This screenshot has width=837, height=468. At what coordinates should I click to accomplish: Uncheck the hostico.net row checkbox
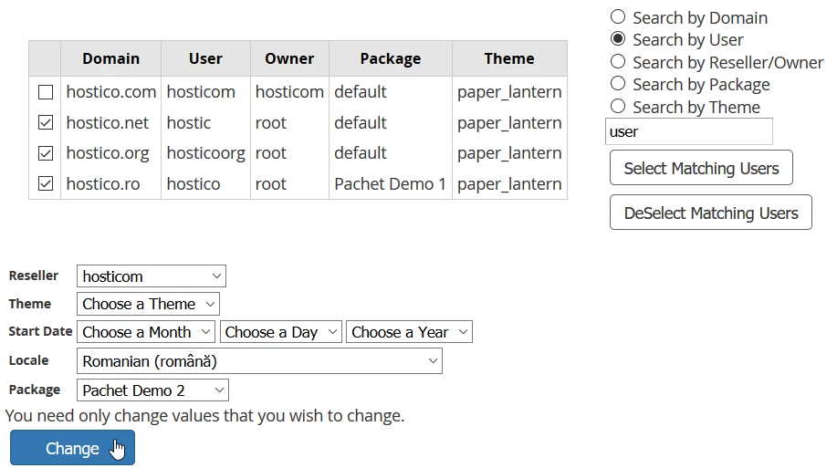click(46, 122)
